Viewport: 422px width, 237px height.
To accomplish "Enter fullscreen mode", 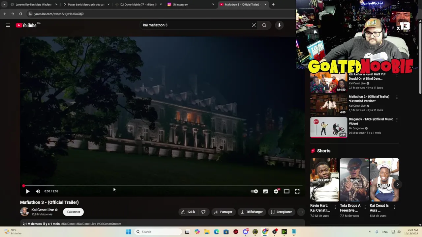I will click(x=297, y=191).
